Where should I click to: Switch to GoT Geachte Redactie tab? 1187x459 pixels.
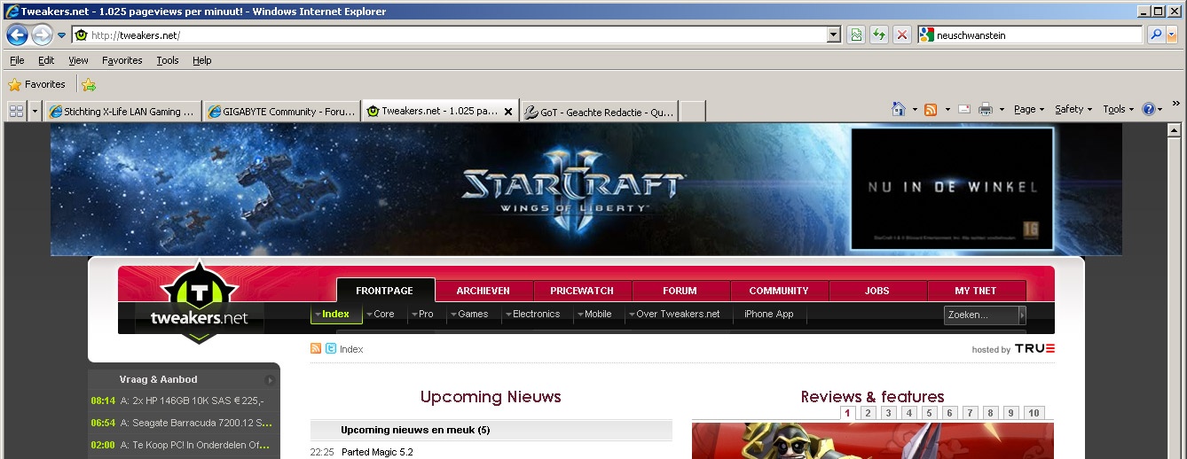tap(599, 112)
